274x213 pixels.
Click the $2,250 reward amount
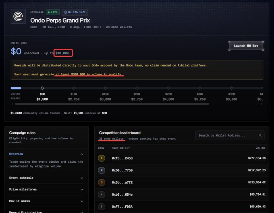[x=74, y=99]
